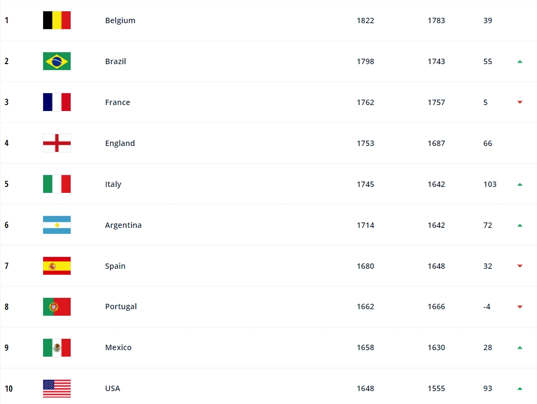Click Mexico's total points value 1658
The image size is (537, 404).
coord(366,347)
